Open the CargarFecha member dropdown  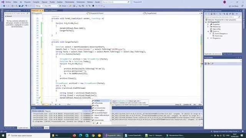tap(172, 13)
